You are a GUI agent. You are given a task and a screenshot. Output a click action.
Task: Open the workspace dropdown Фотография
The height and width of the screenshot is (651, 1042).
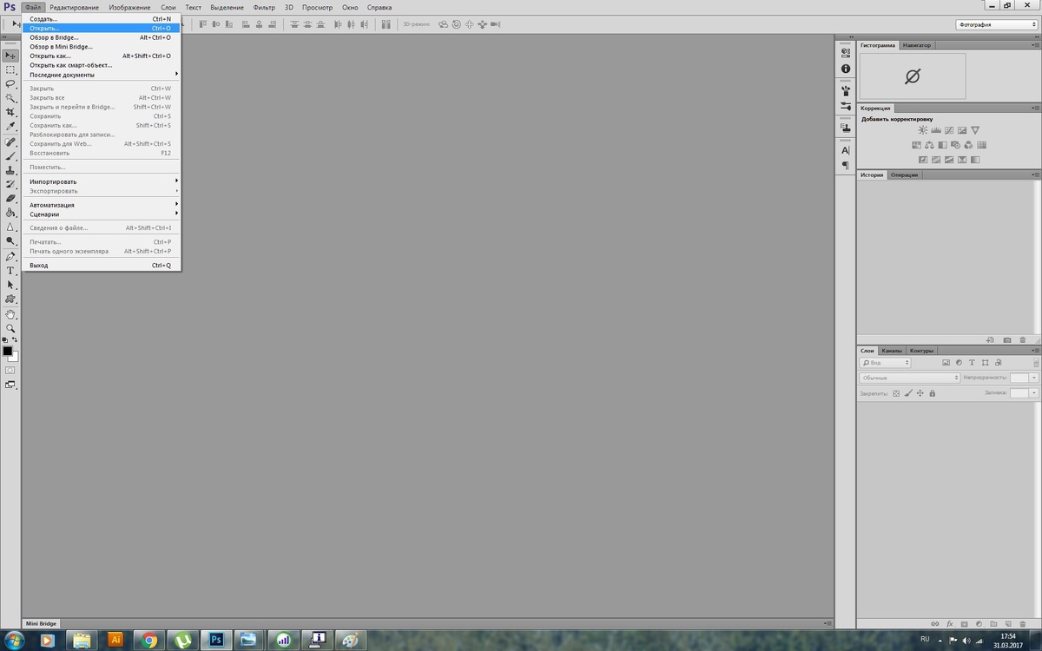(x=996, y=24)
